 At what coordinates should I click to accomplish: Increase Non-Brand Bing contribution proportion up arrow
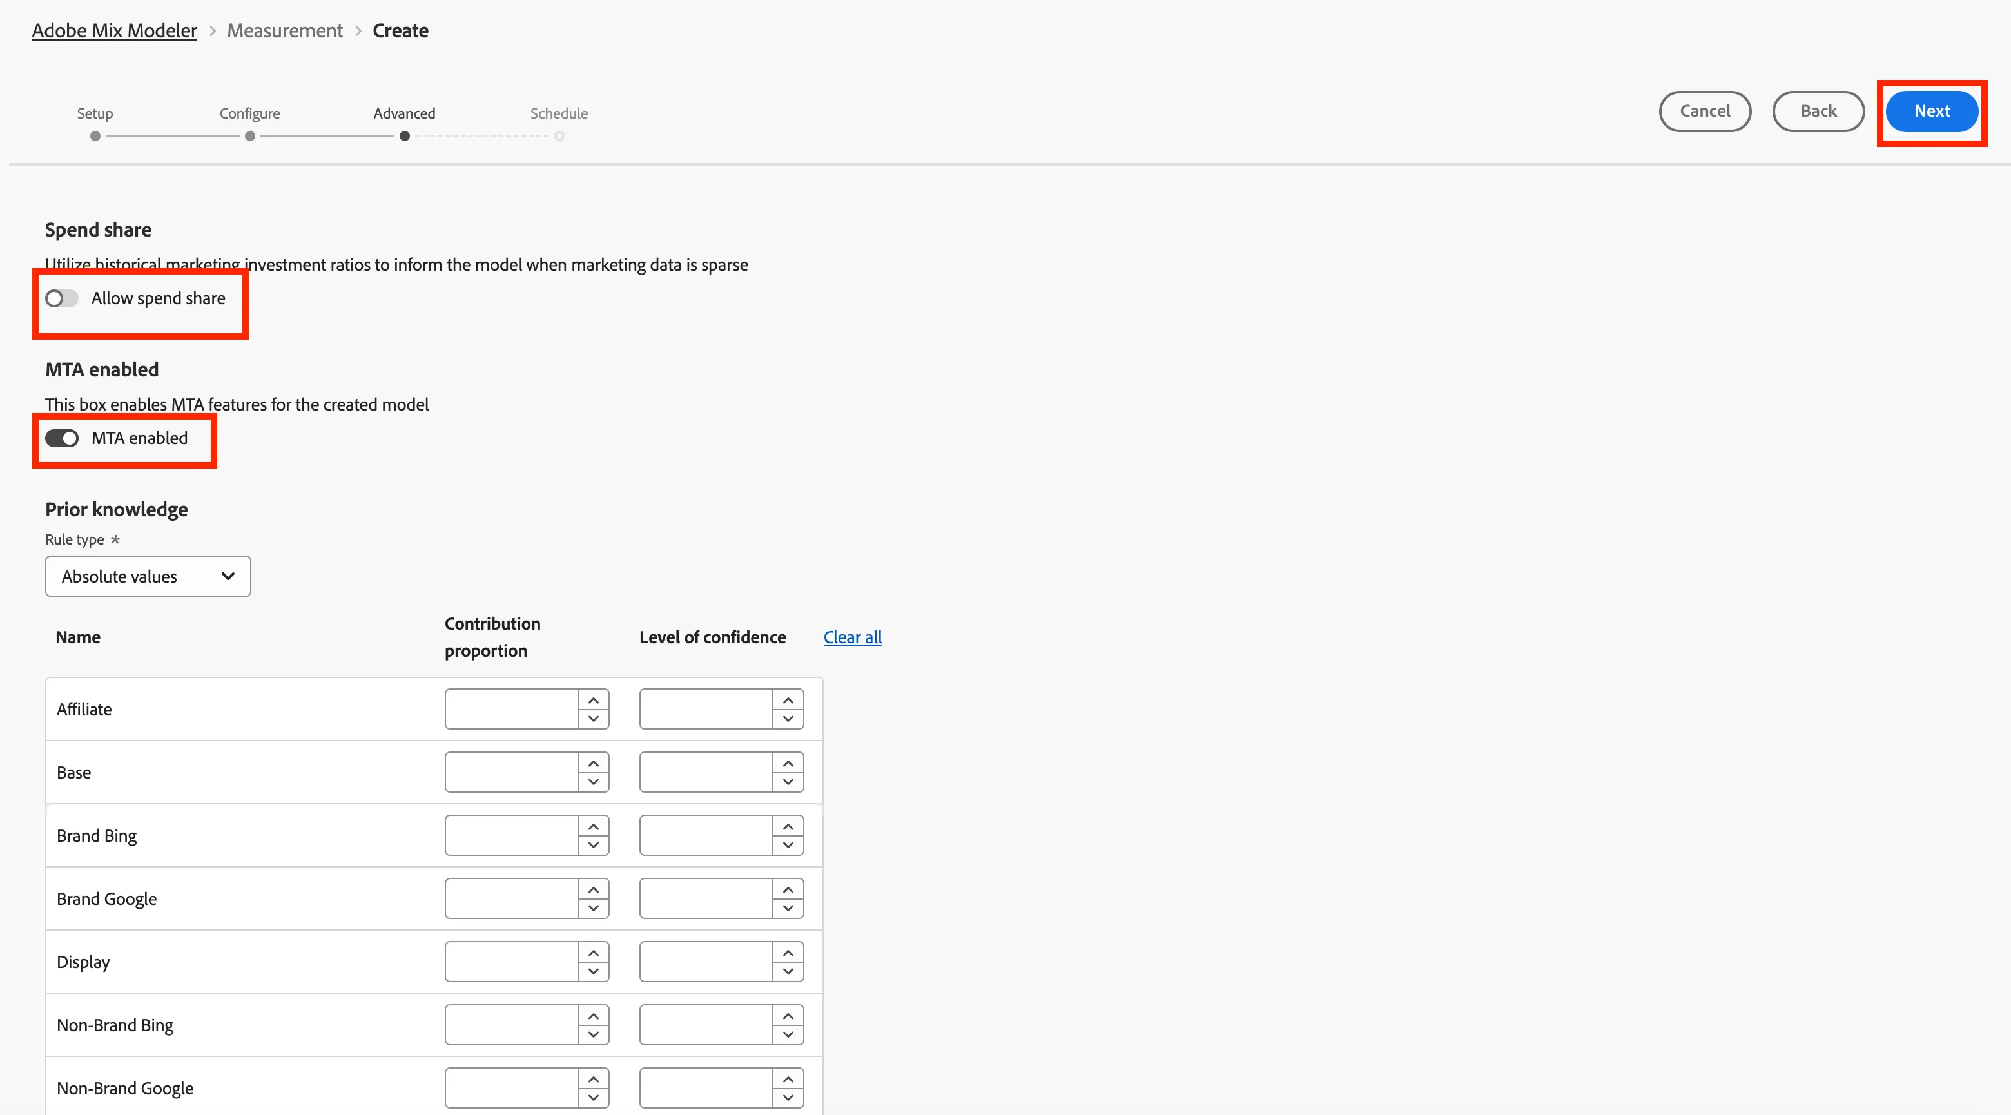click(x=593, y=1016)
